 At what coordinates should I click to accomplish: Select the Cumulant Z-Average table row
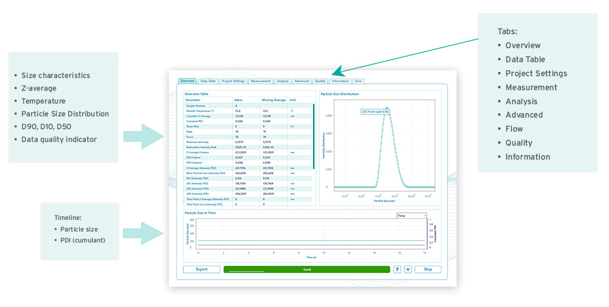click(x=207, y=116)
